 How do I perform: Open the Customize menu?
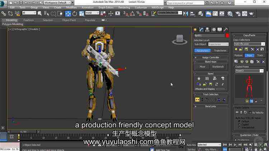141,8
